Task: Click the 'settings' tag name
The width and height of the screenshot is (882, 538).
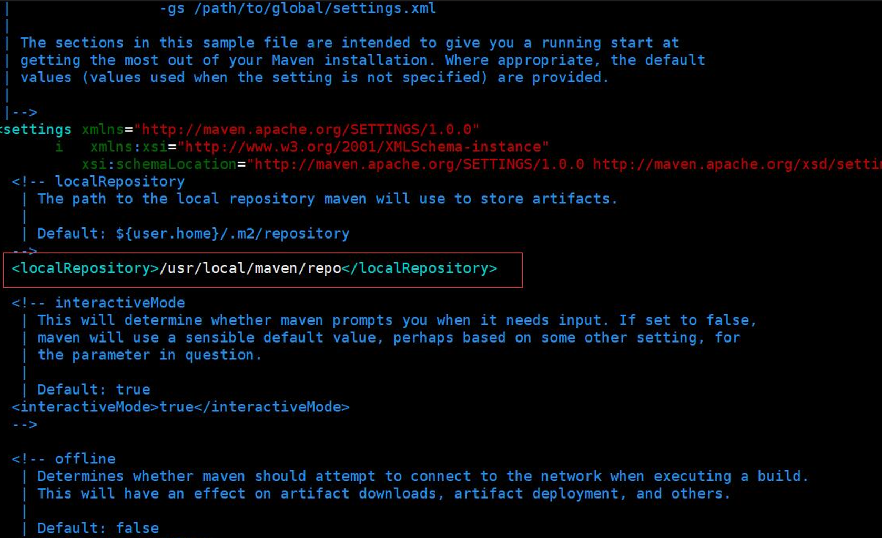Action: (x=37, y=129)
